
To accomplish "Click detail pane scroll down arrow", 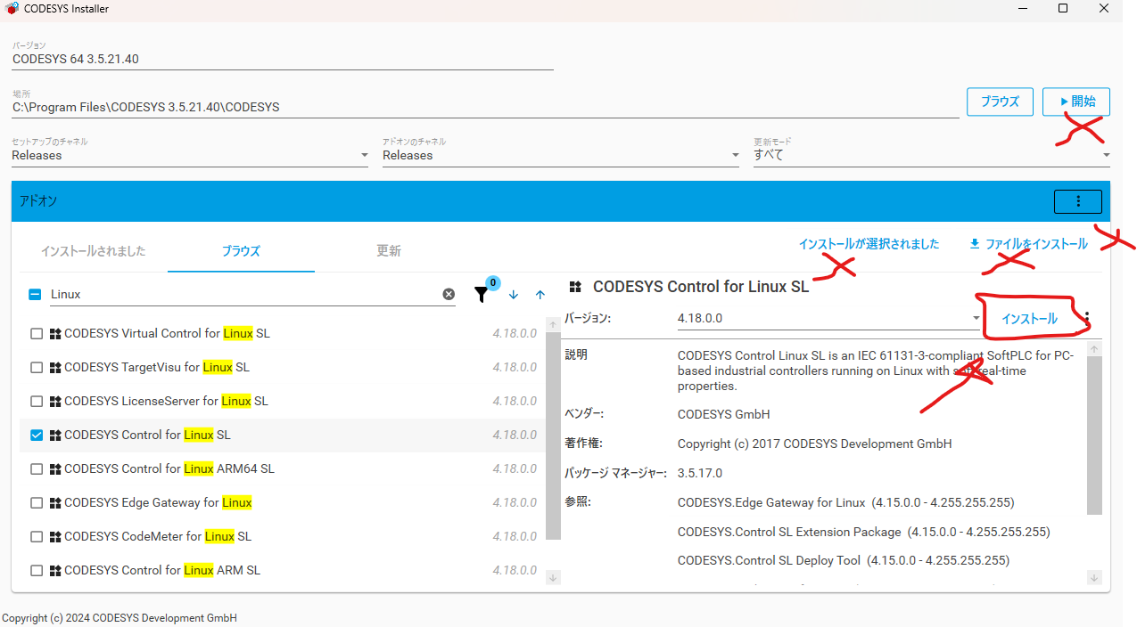I will (1095, 578).
